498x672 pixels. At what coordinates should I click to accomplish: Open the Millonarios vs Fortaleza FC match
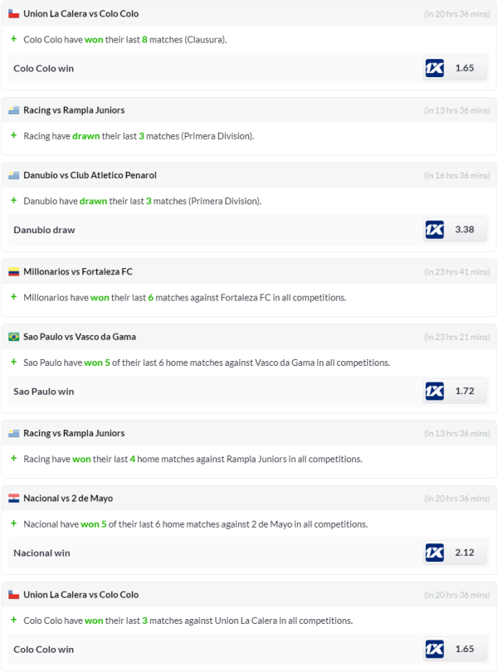[x=78, y=272]
